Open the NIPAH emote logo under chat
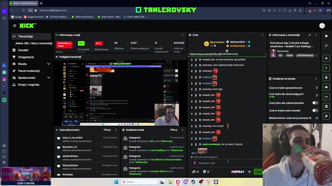The image size is (332, 186). click(238, 172)
